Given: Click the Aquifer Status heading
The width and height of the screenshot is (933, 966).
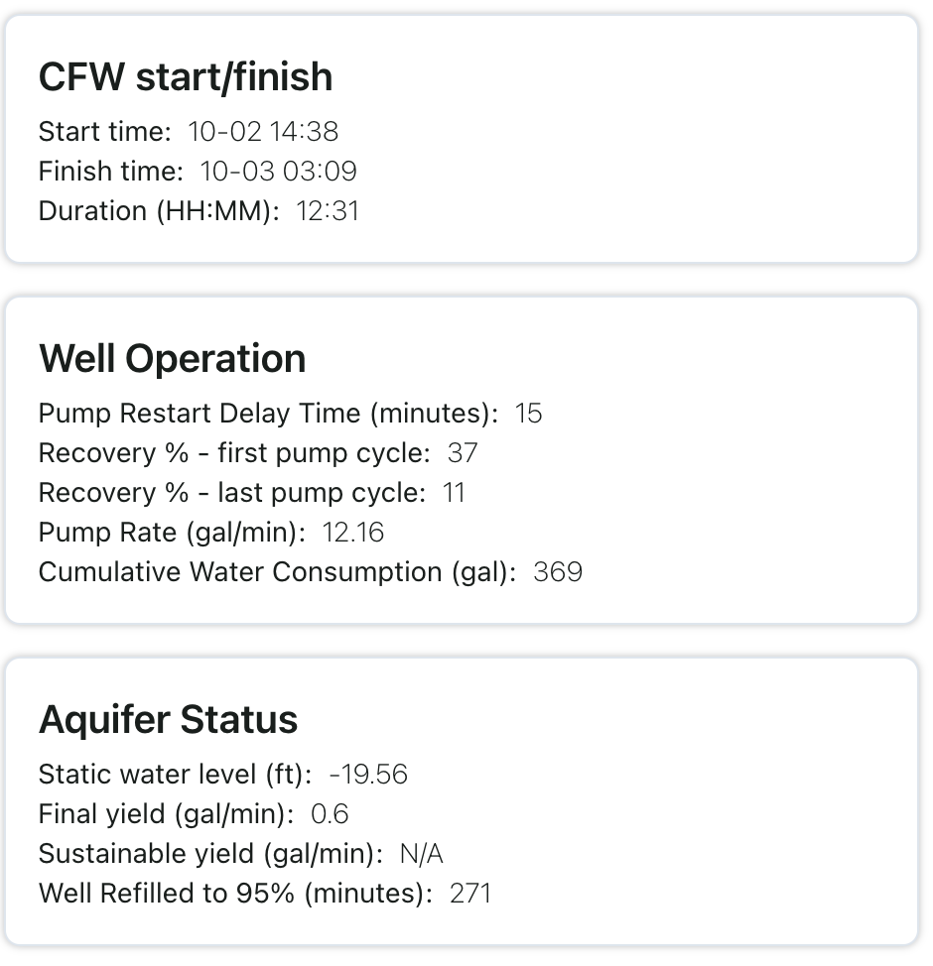Looking at the screenshot, I should pyautogui.click(x=168, y=720).
